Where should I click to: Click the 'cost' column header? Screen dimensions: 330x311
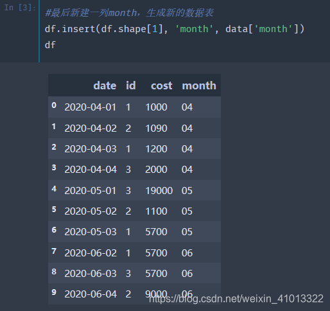pyautogui.click(x=162, y=85)
